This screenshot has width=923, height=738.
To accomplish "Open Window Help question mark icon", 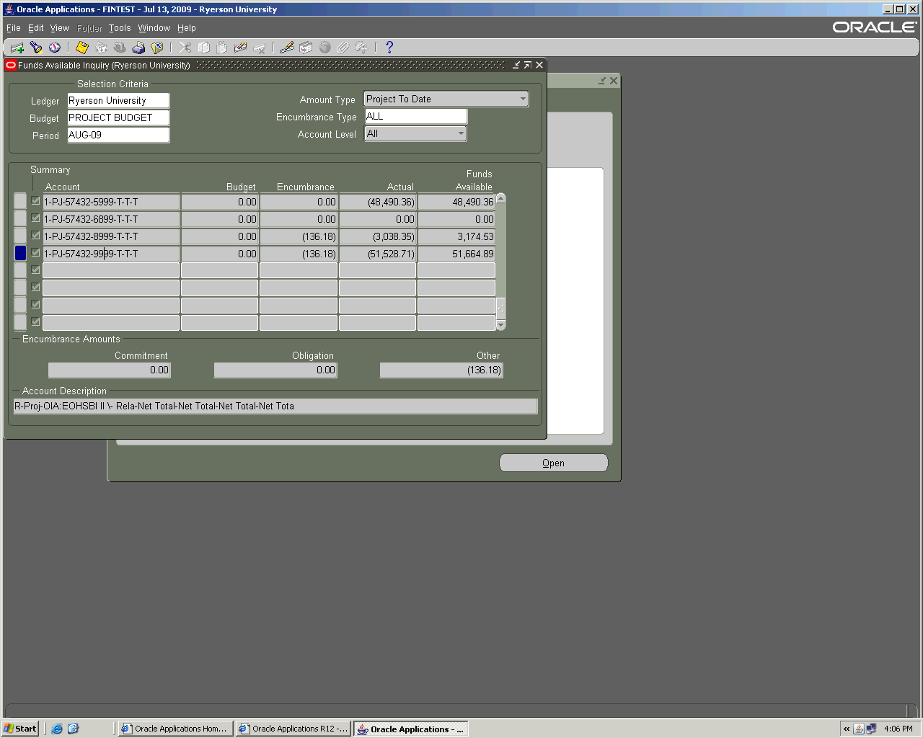I will 389,48.
